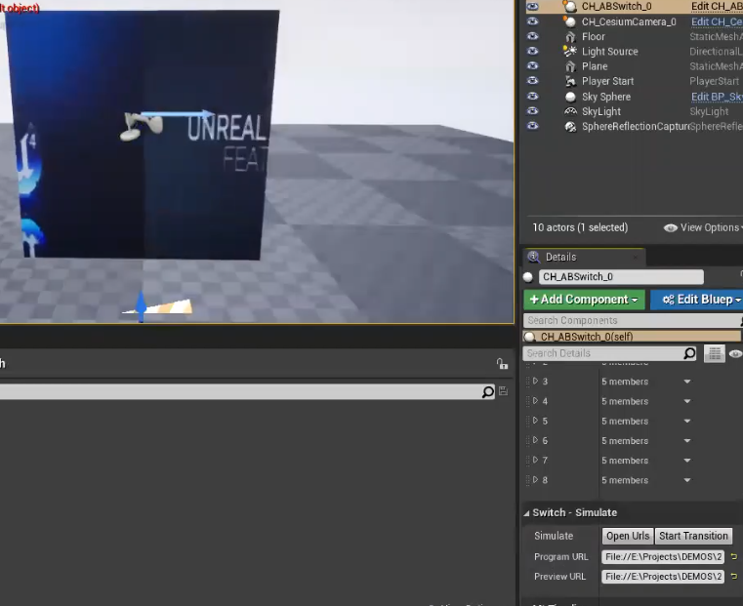Click the Plane static mesh icon

(570, 66)
